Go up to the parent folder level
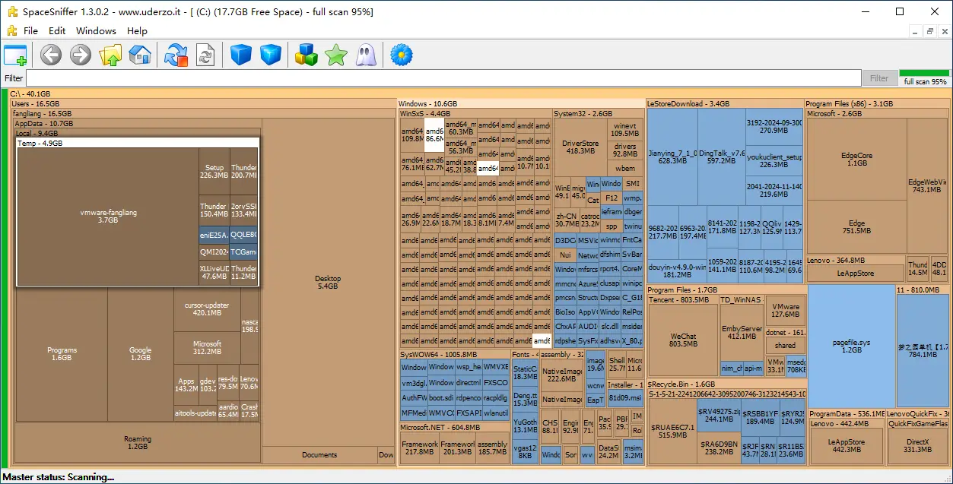The image size is (953, 484). [110, 55]
